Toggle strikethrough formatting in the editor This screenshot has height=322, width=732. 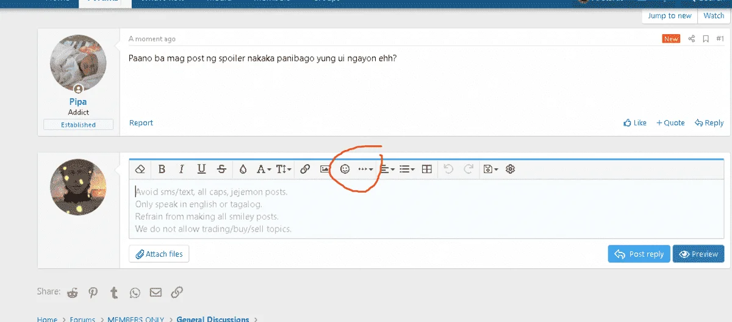[221, 169]
